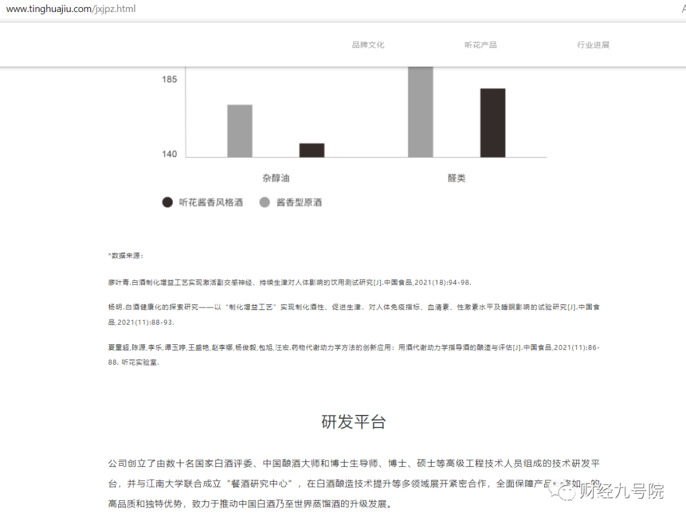Click the 夏童超 药物代谢动力学 citation line

(354, 348)
